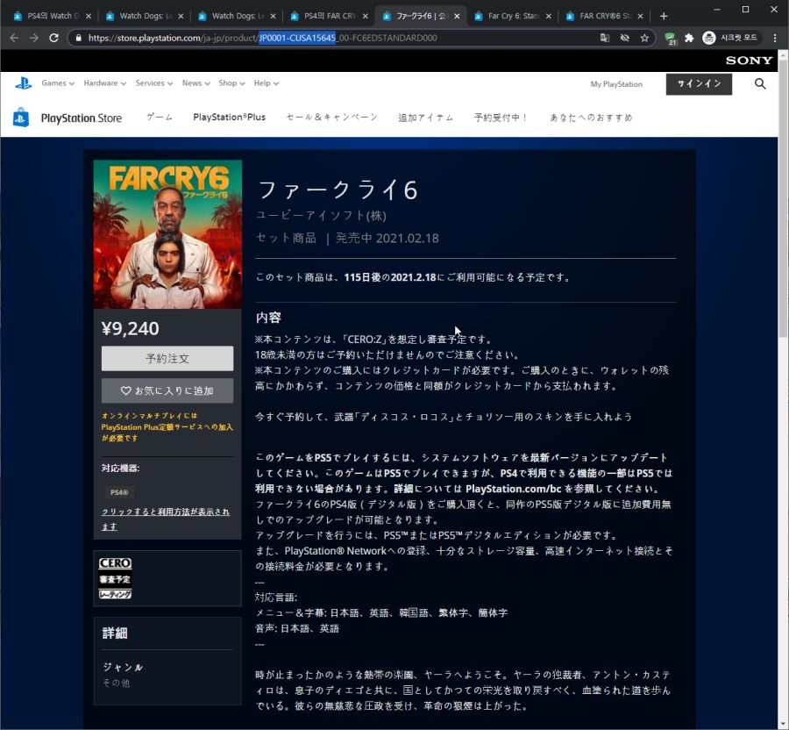Image resolution: width=789 pixels, height=730 pixels.
Task: Click the PS4 platform badge
Action: pos(119,492)
